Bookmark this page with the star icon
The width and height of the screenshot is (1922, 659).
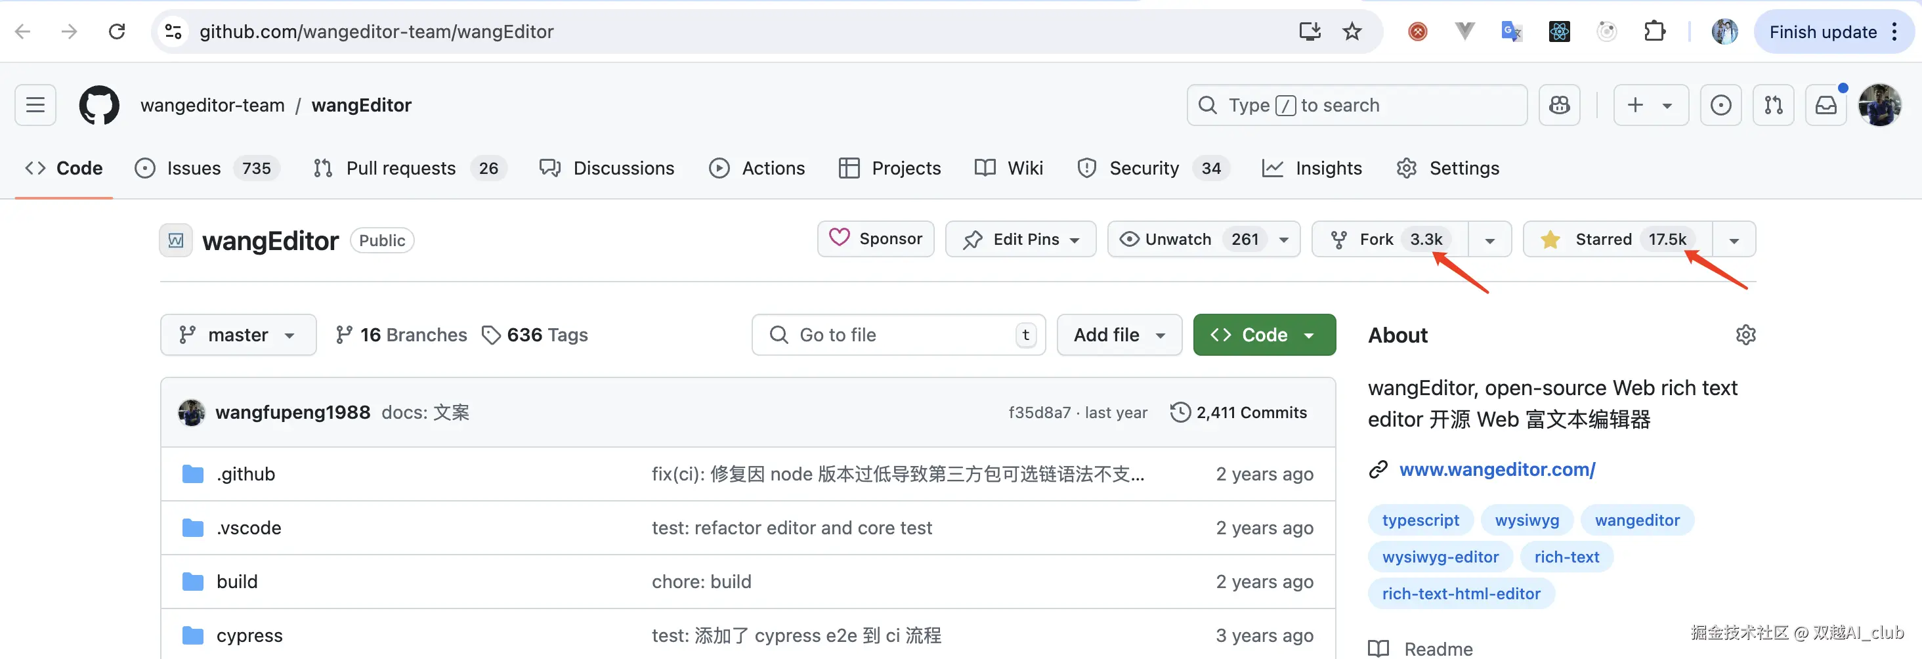point(1352,32)
